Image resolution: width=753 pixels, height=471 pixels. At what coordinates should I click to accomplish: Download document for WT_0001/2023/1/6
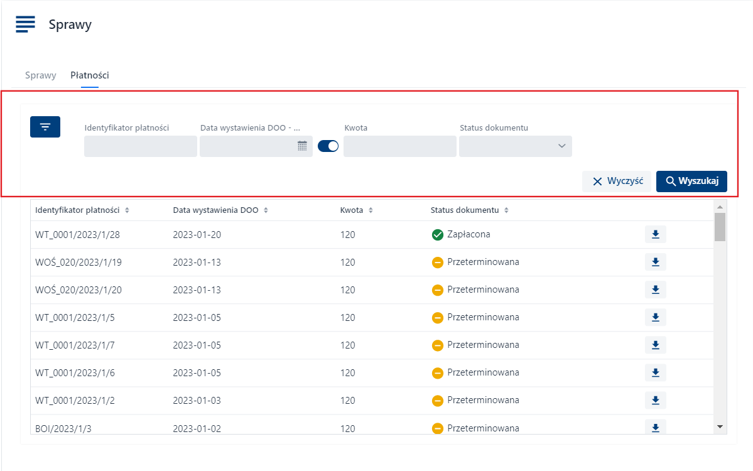[655, 372]
